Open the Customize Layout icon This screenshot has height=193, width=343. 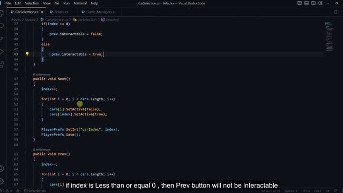(x=320, y=3)
